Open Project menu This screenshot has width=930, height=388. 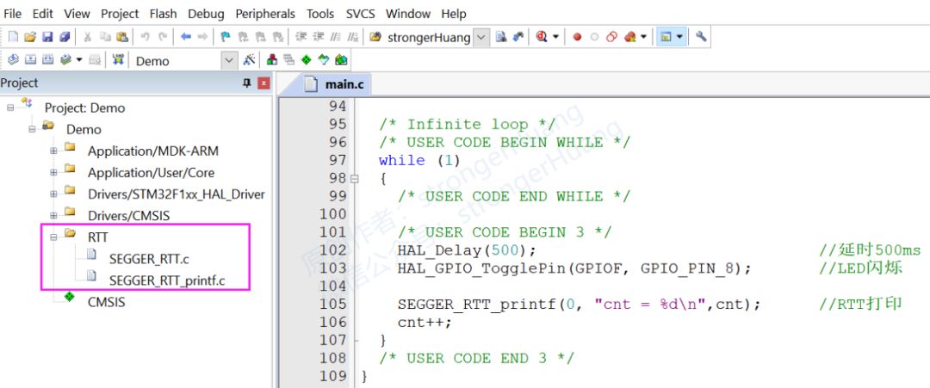[x=120, y=14]
